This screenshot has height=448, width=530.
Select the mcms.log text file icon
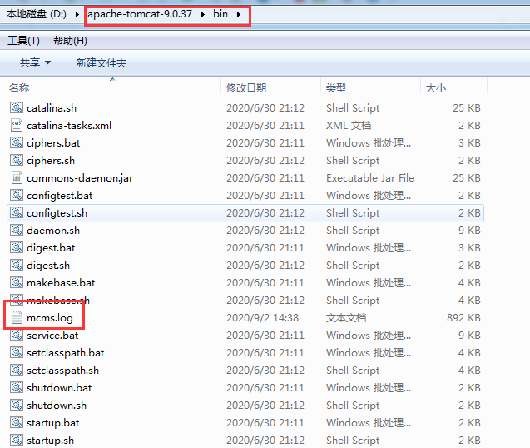coord(17,318)
